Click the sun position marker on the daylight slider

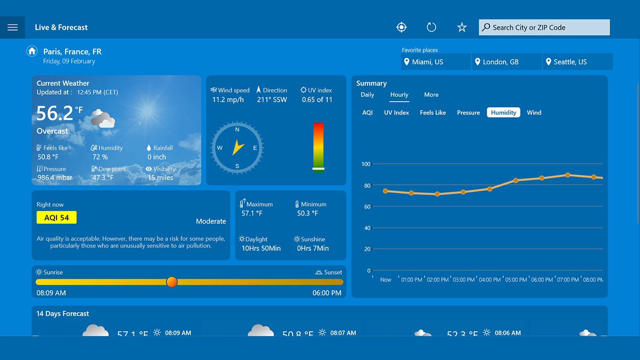171,282
